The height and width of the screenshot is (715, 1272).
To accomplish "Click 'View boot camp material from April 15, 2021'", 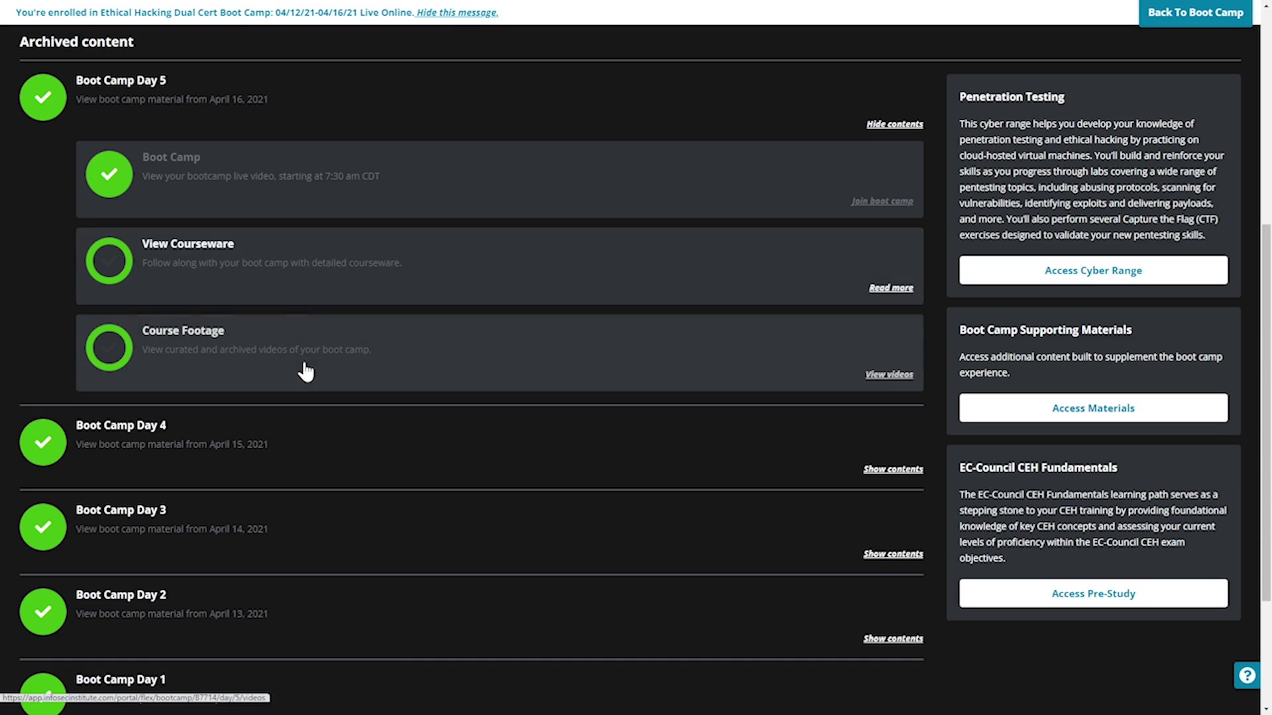I will click(172, 444).
